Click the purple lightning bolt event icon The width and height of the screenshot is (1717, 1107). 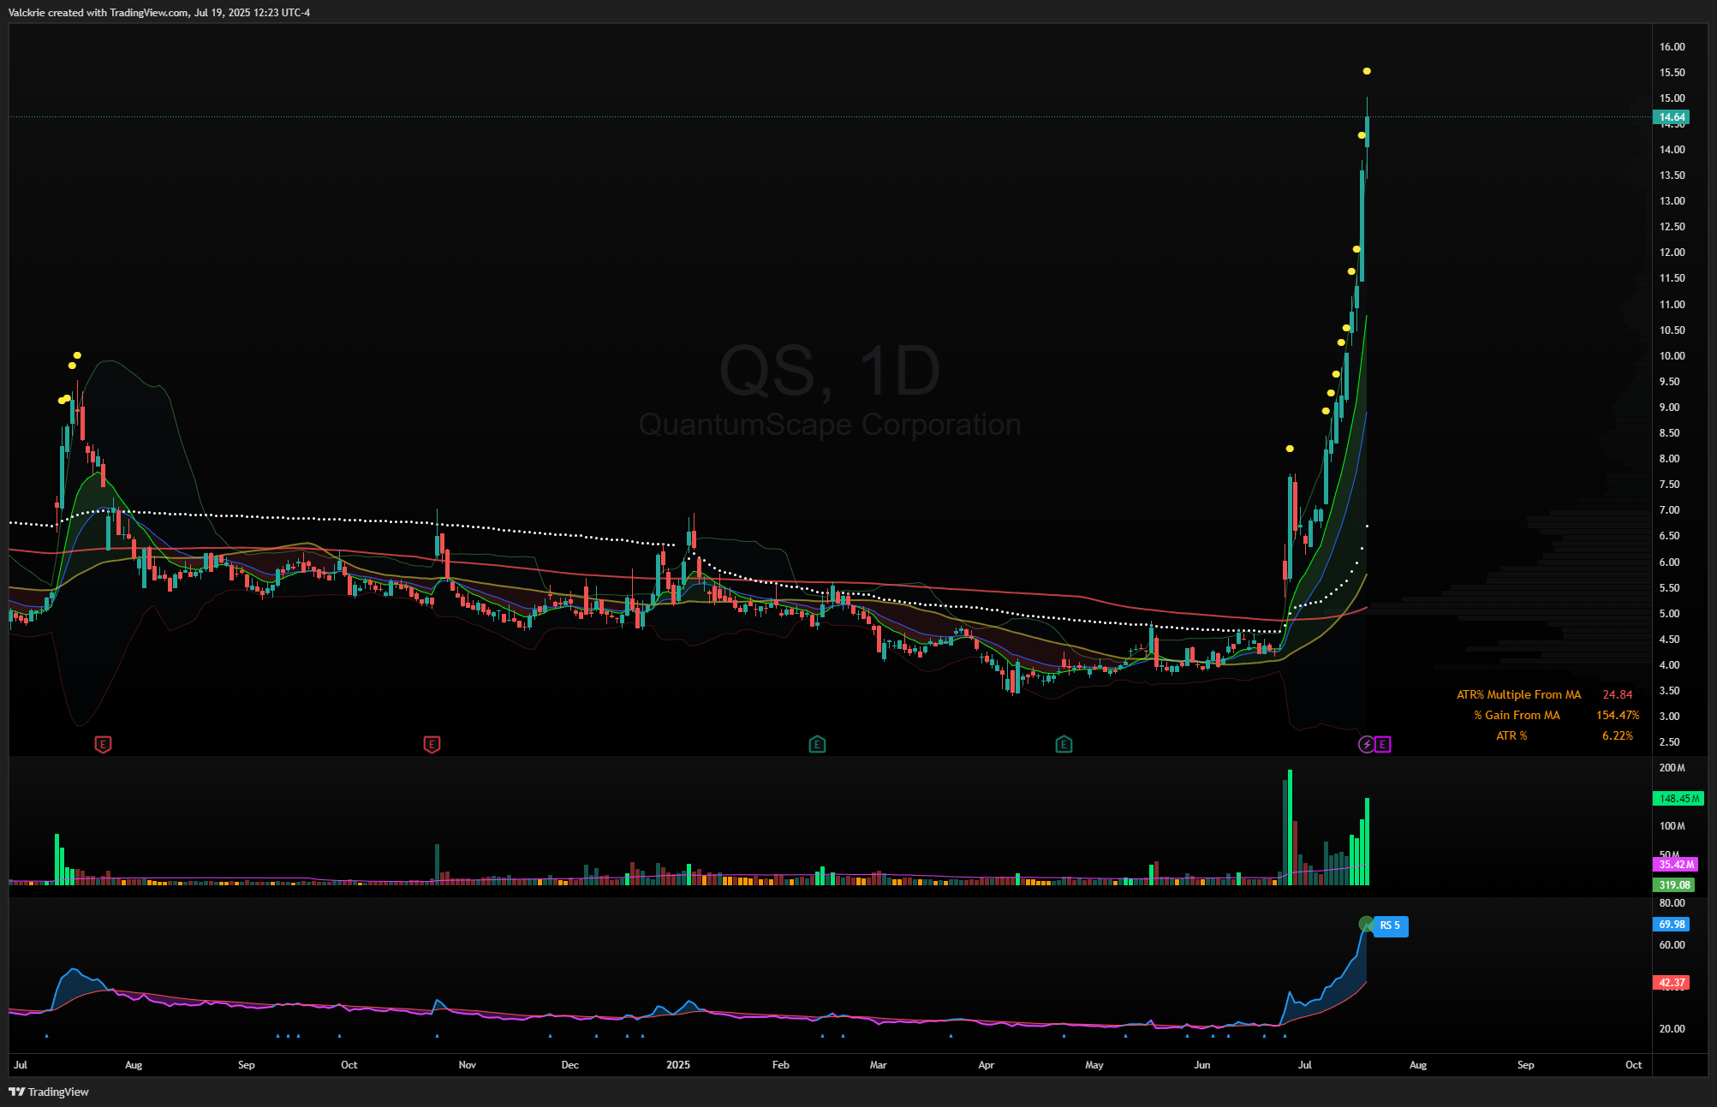(x=1366, y=744)
